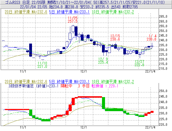The width and height of the screenshot is (172, 131).
Task: Click the long red top bar in lower chart
Action: tap(90, 97)
